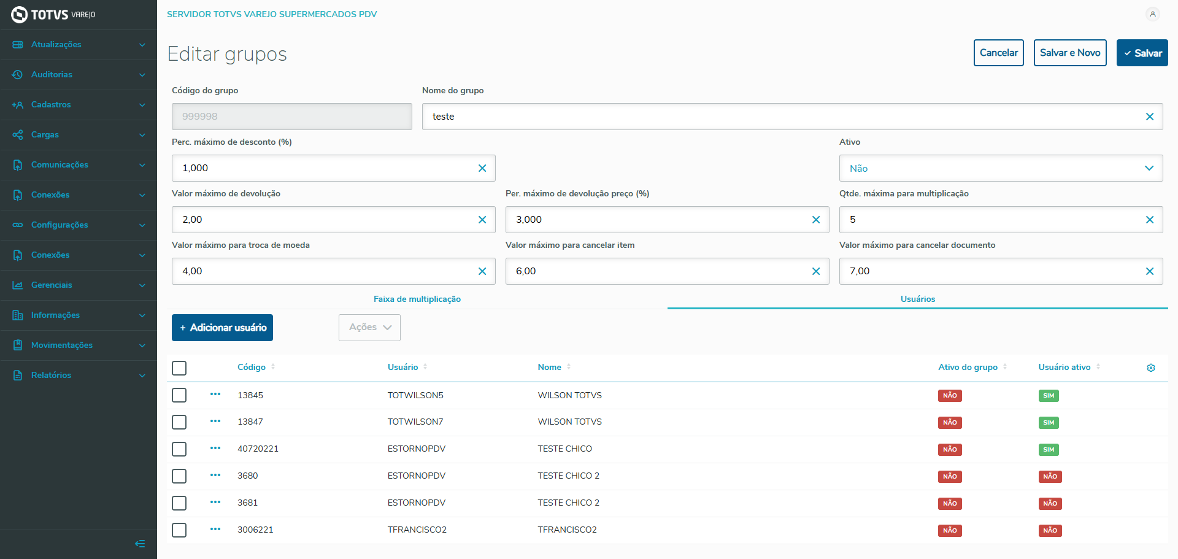Open the table column settings gear

(x=1150, y=368)
